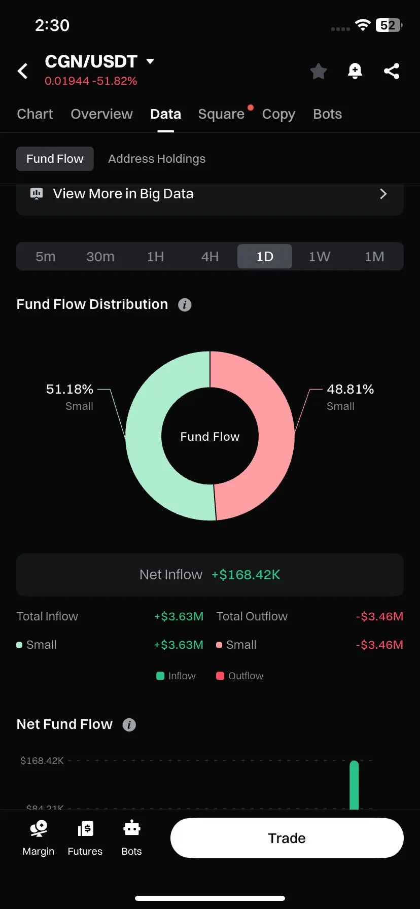The width and height of the screenshot is (420, 909).
Task: Show the Address Holdings section
Action: 157,159
